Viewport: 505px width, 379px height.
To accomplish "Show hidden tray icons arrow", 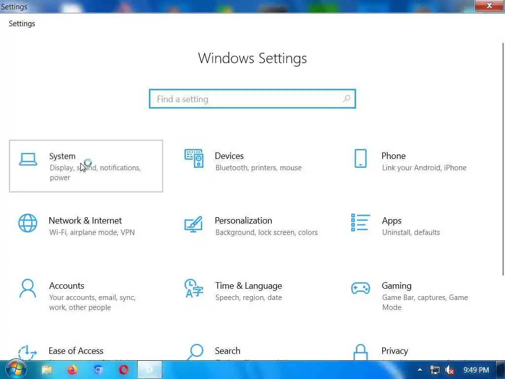I will click(x=420, y=370).
